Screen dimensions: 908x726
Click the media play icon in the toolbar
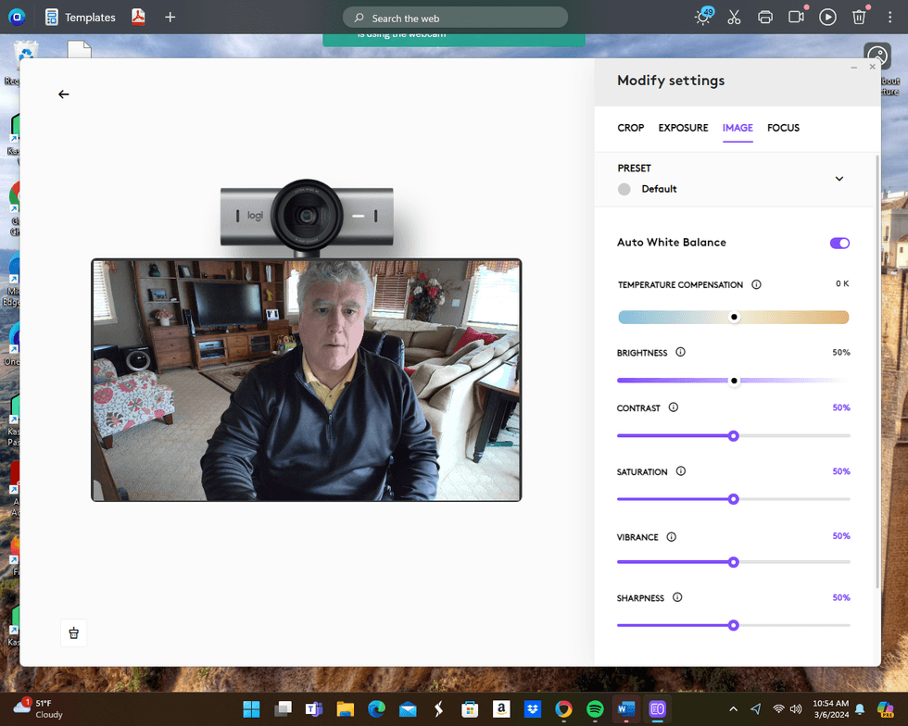click(827, 16)
